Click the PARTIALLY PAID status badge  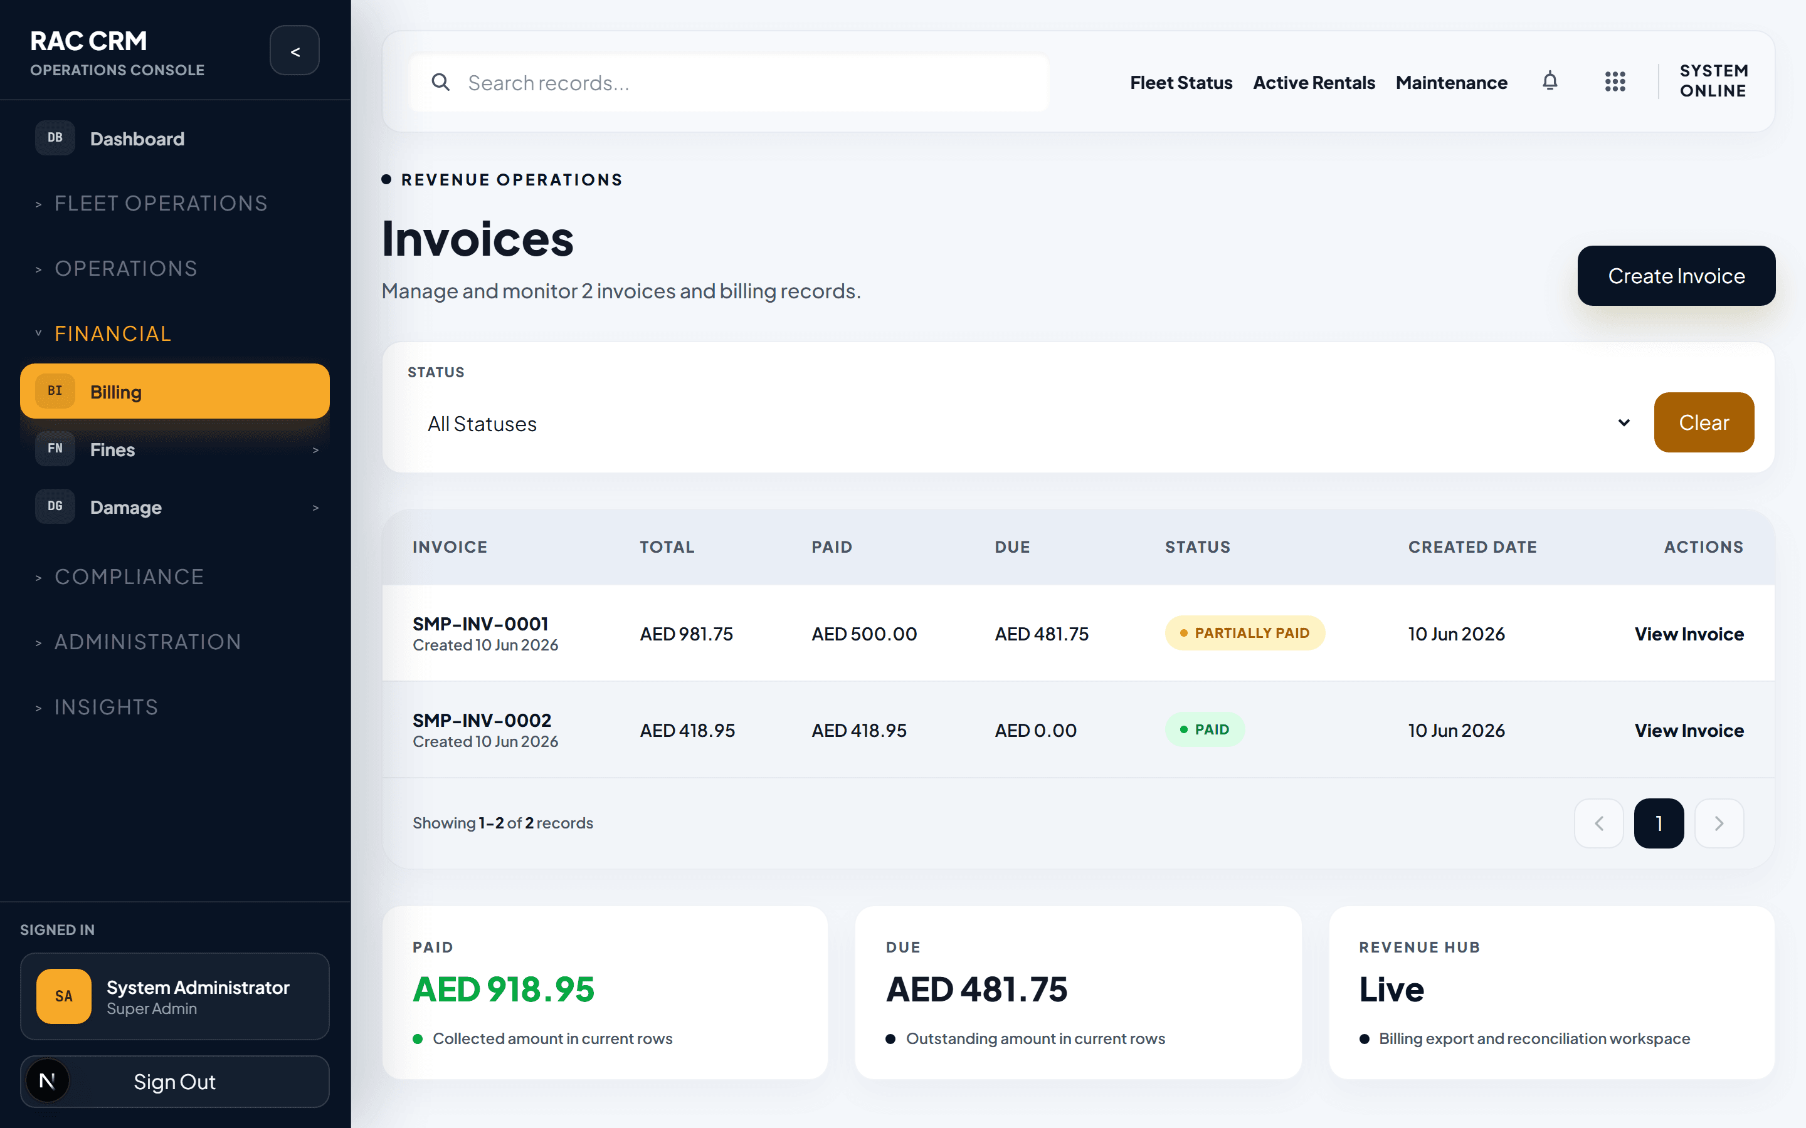1244,633
